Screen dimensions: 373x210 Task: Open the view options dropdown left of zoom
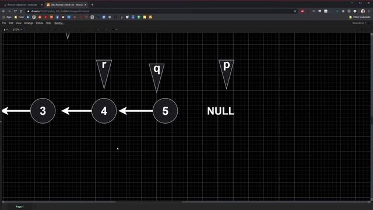5,30
